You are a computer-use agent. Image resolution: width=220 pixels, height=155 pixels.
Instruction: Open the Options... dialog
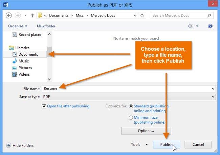point(146,131)
